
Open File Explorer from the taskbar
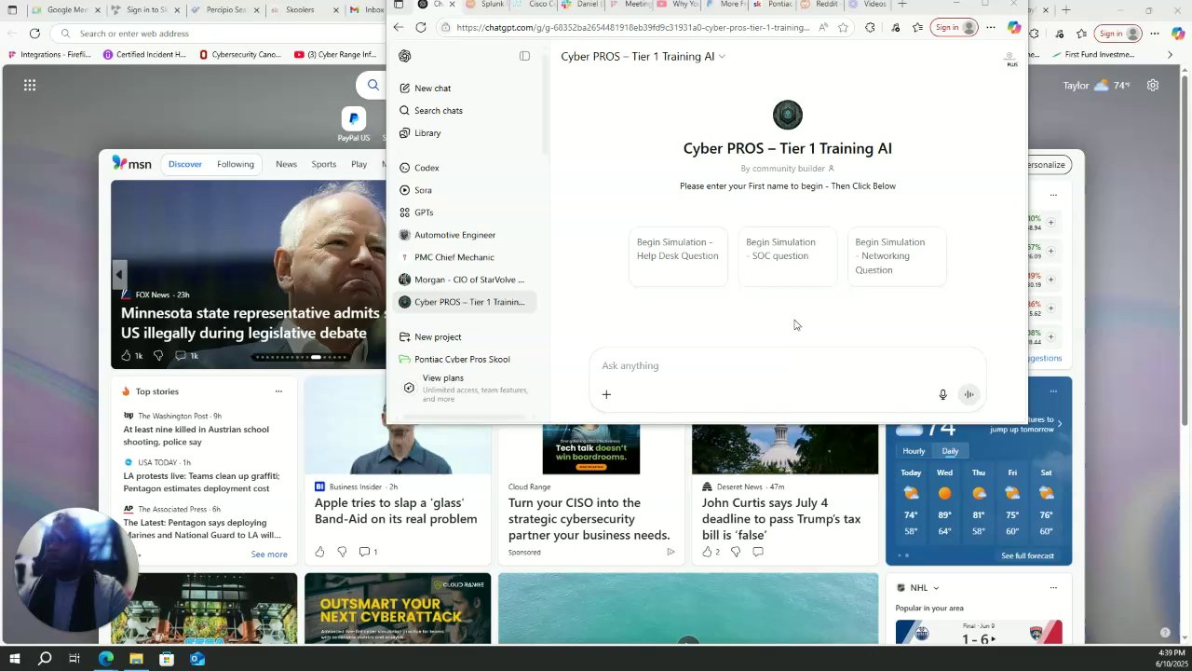(136, 659)
